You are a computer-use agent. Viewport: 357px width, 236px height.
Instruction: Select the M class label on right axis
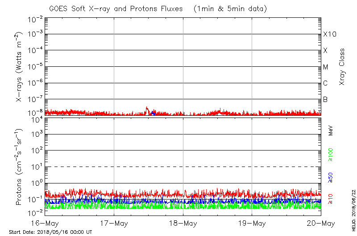coord(326,67)
